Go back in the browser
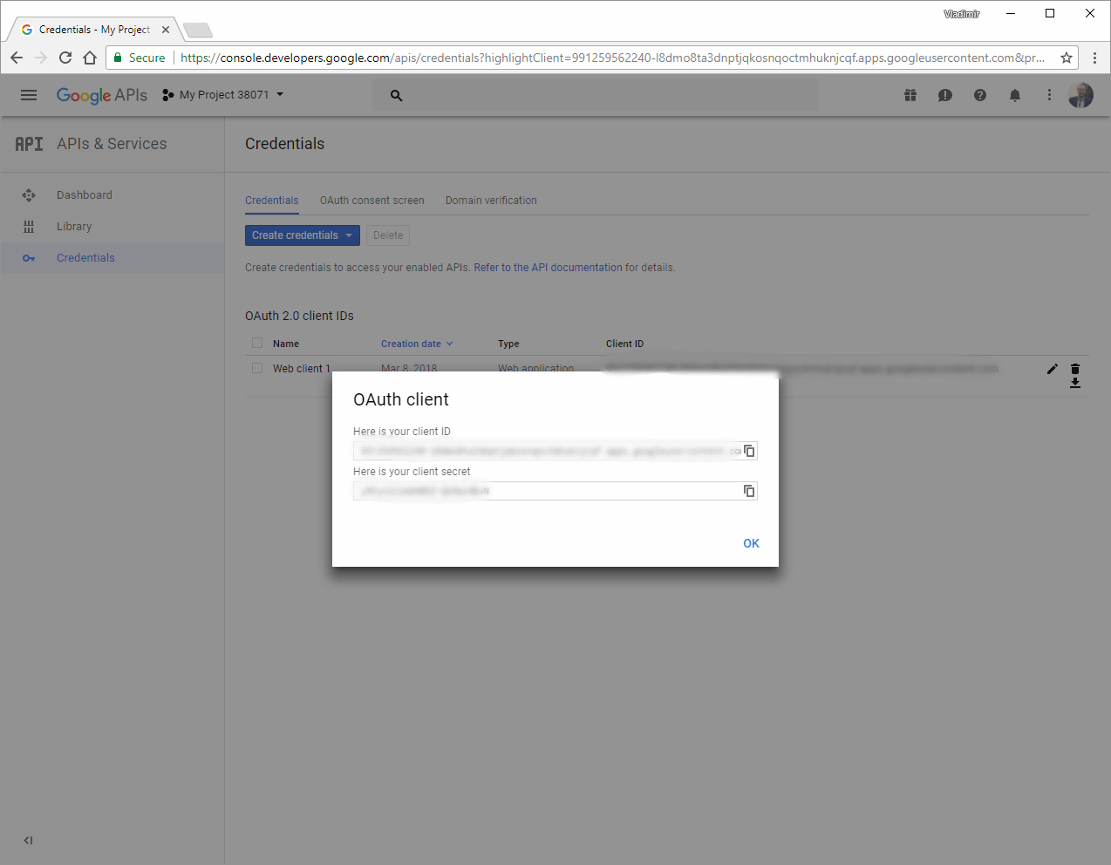This screenshot has width=1111, height=865. click(17, 58)
